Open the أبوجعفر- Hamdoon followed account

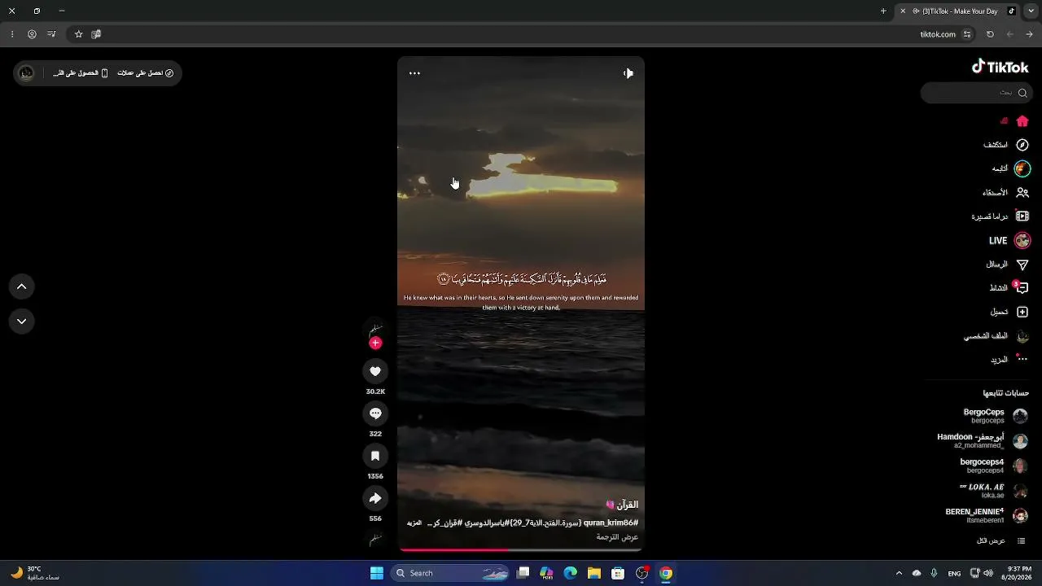[982, 441]
